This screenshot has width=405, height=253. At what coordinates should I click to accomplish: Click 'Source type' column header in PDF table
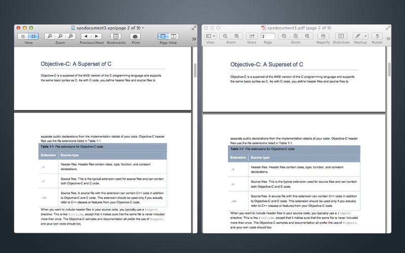click(260, 157)
